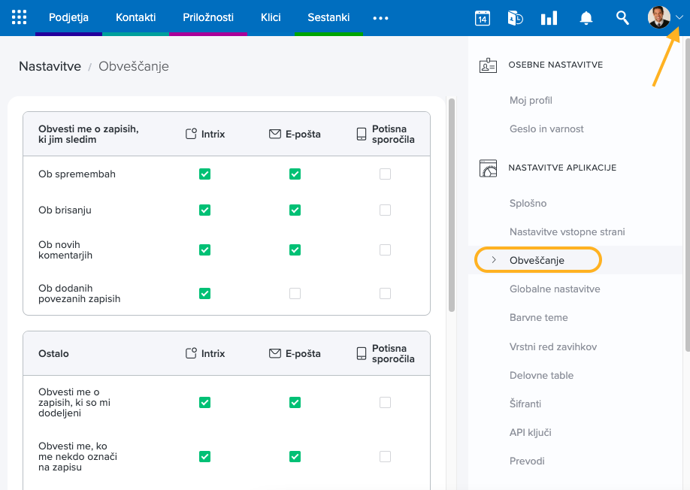Click the Nastavitve breadcrumb link
Screen dimensions: 690x490
pyautogui.click(x=50, y=66)
